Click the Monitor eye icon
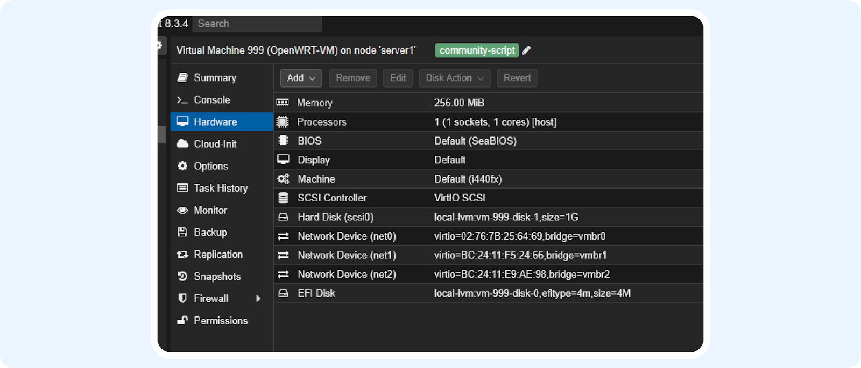The image size is (861, 368). [x=182, y=211]
